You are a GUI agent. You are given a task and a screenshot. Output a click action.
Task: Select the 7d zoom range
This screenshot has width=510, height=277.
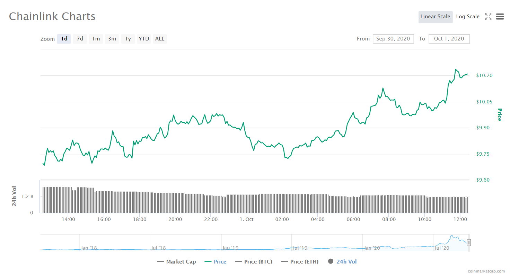[80, 39]
